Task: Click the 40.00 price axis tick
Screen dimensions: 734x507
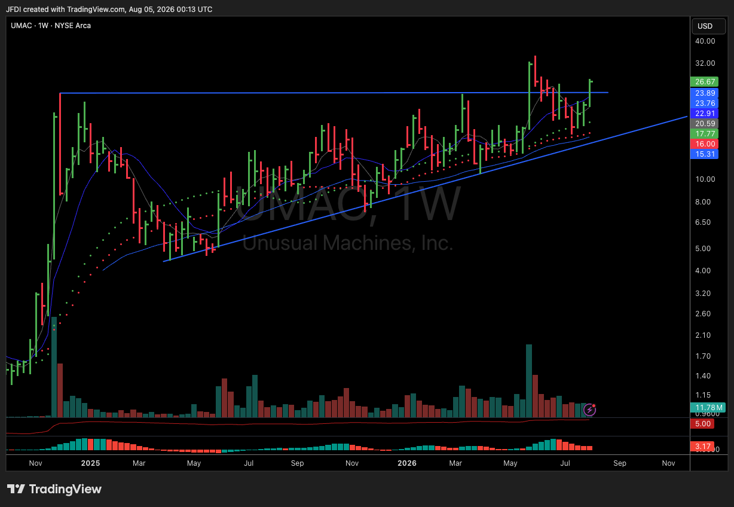Action: tap(705, 41)
